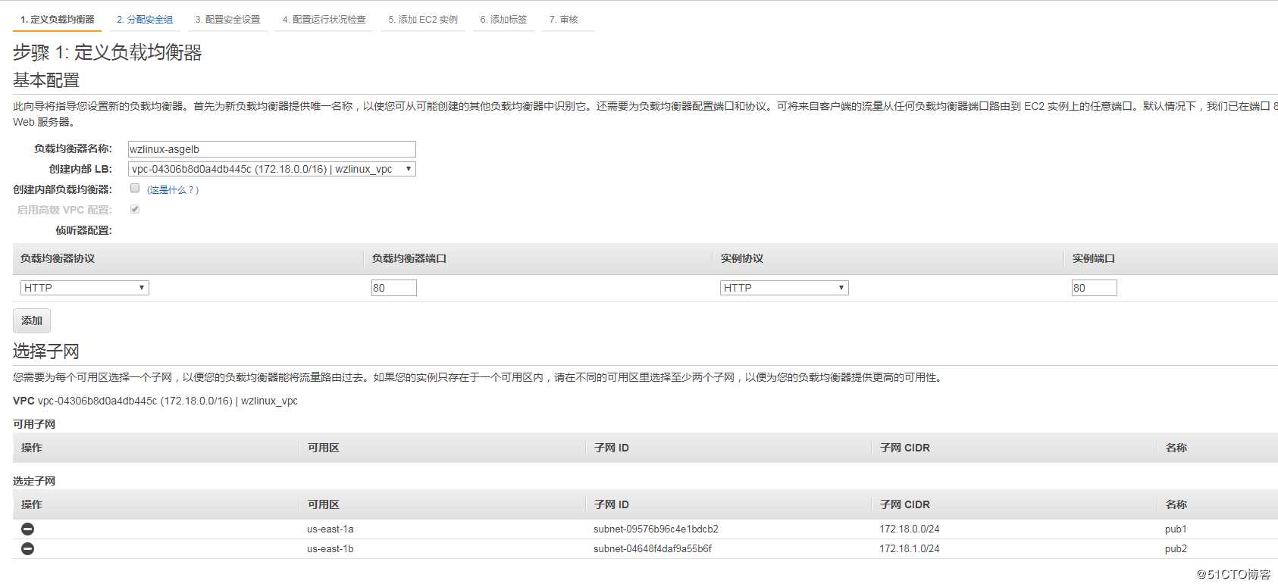Open the load balancer protocol HTTP dropdown
Viewport: 1278px width, 587px height.
tap(85, 288)
